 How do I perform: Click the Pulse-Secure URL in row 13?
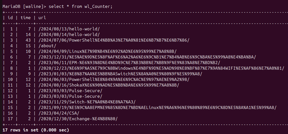click(x=70, y=96)
